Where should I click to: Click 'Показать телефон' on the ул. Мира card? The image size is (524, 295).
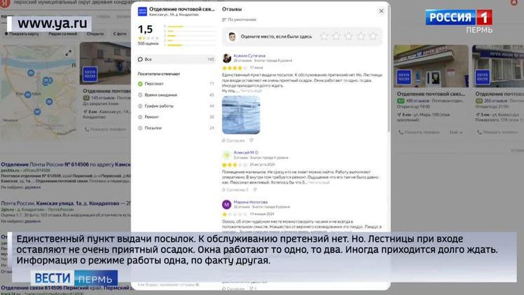(x=419, y=132)
